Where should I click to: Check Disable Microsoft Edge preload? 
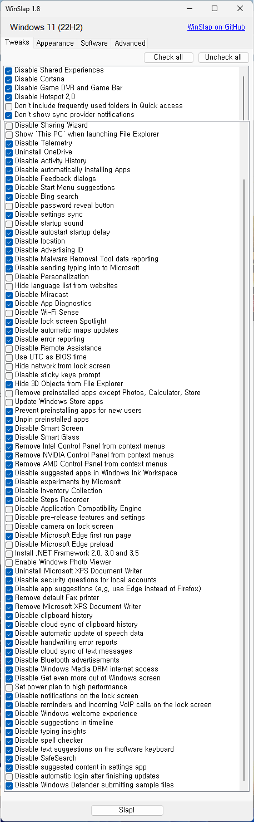click(x=9, y=544)
